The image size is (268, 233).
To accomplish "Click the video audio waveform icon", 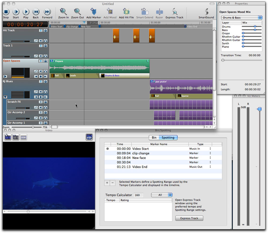I will pyautogui.click(x=23, y=137).
